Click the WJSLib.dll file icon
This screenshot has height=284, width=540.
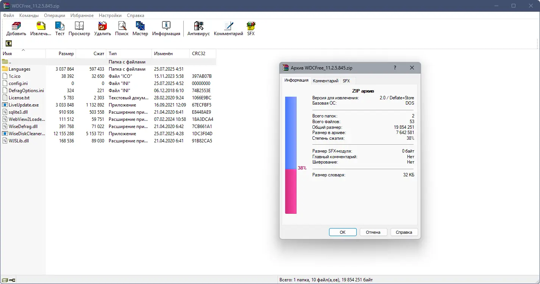point(5,140)
